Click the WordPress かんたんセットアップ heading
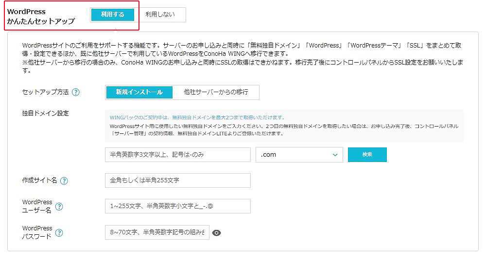This screenshot has width=485, height=259. tap(41, 16)
